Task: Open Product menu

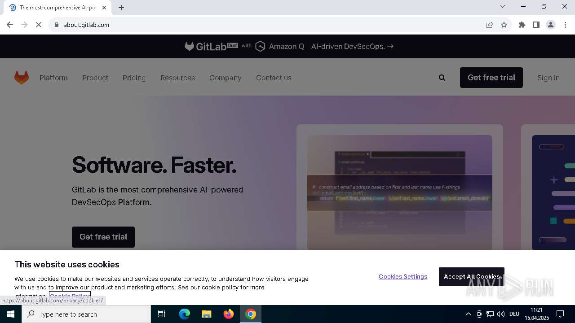Action: tap(95, 78)
